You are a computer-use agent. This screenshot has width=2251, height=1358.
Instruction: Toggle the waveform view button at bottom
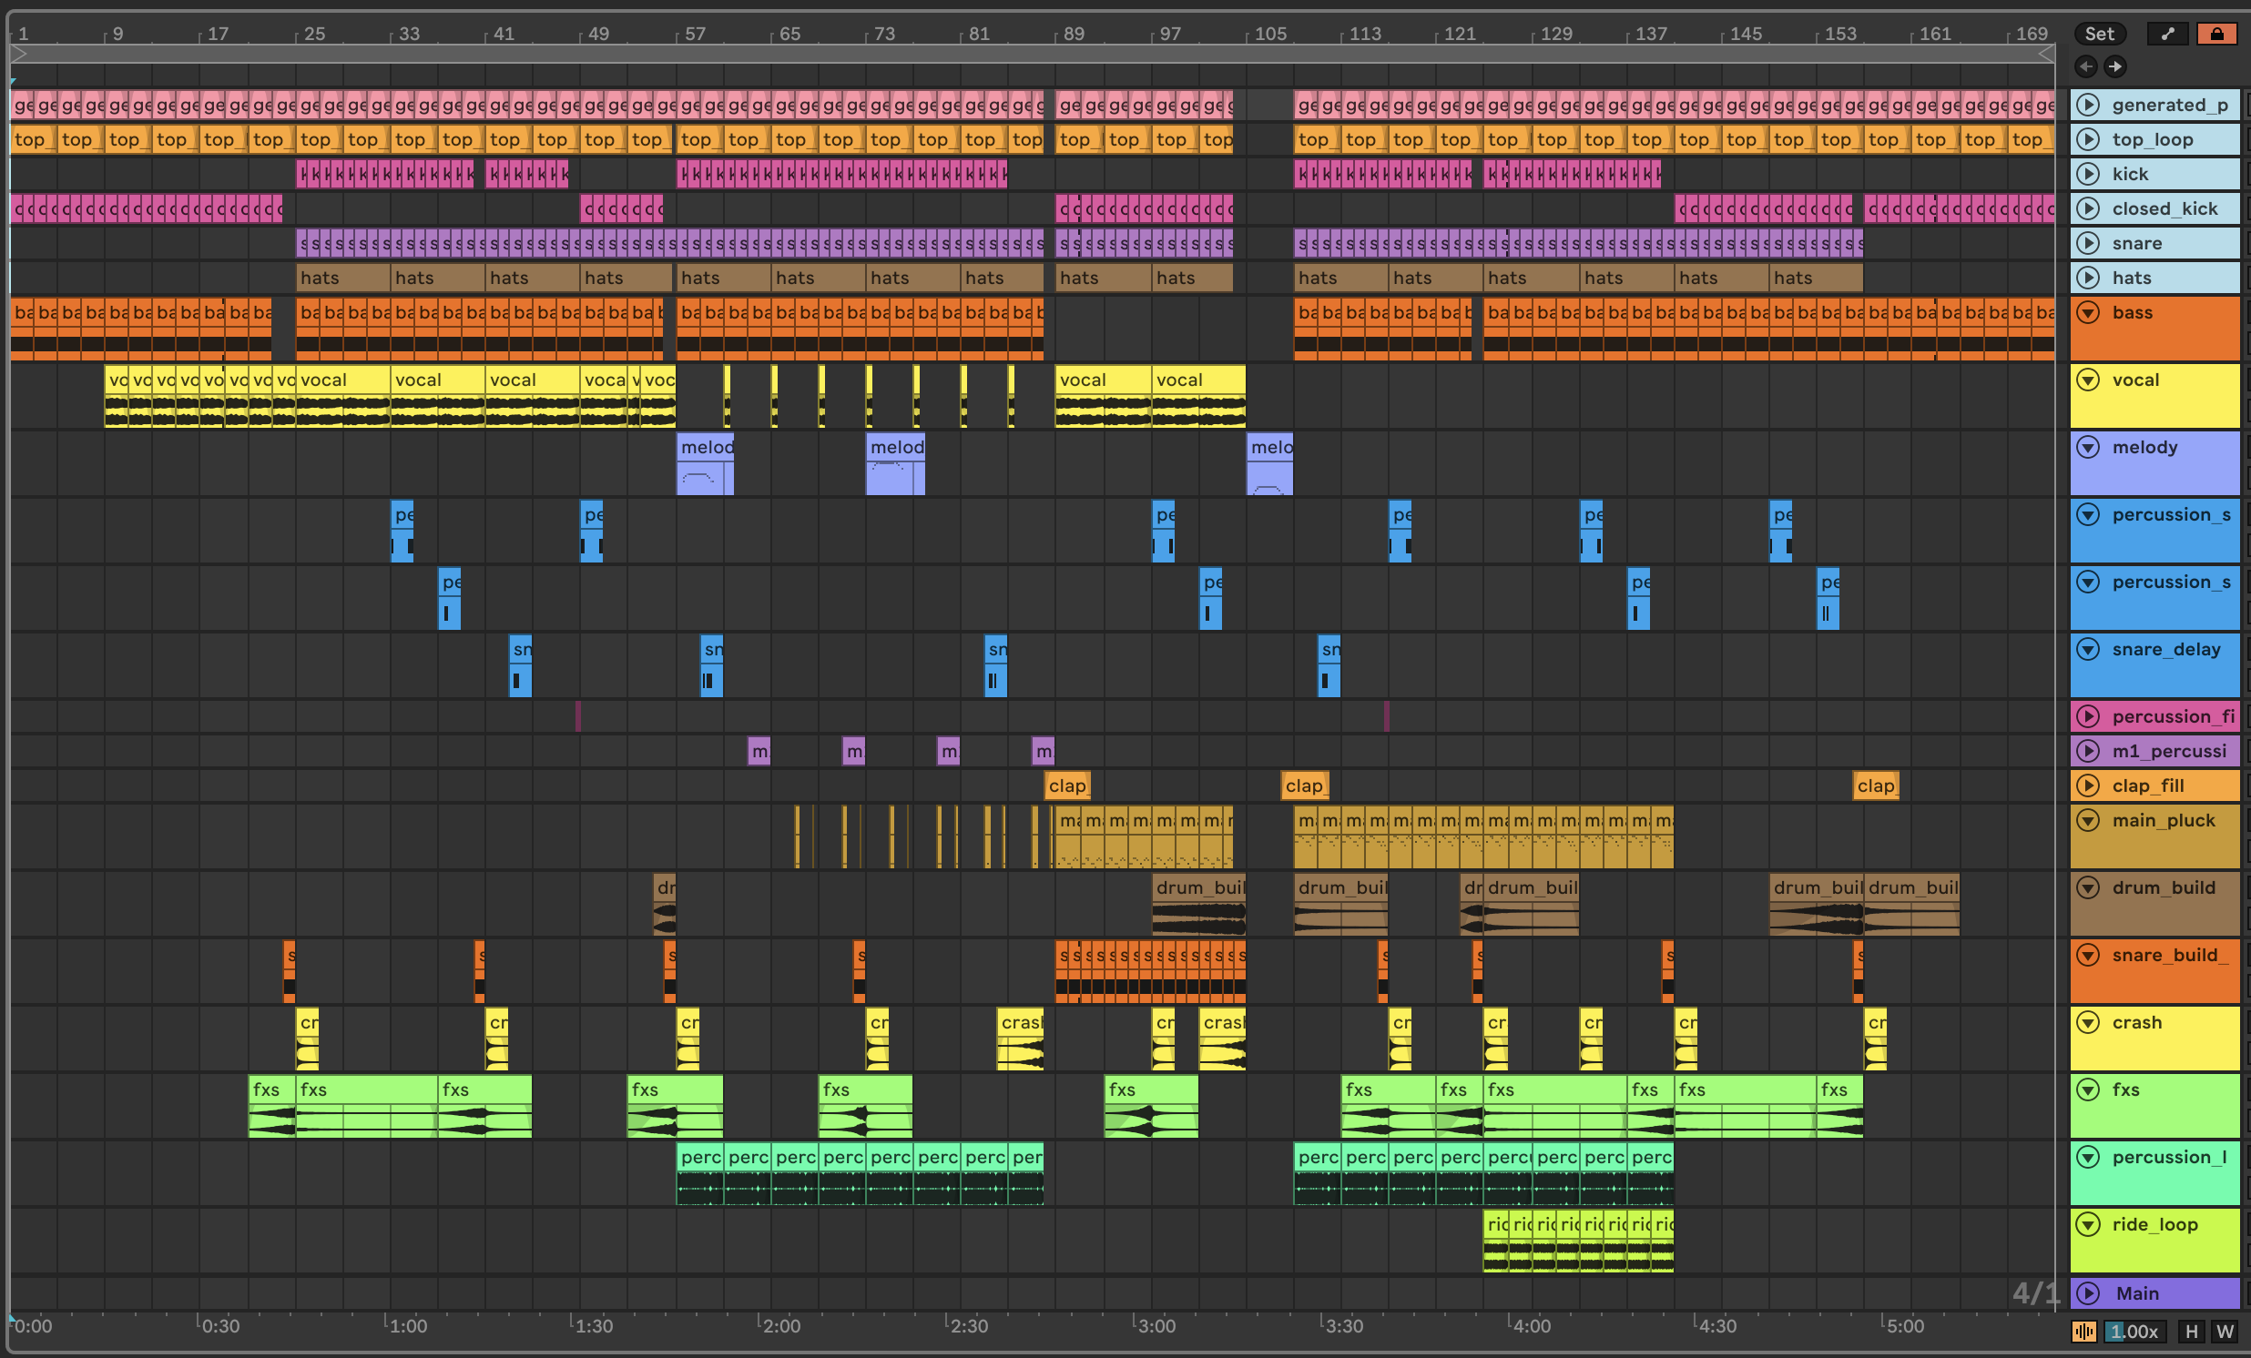click(x=2083, y=1332)
